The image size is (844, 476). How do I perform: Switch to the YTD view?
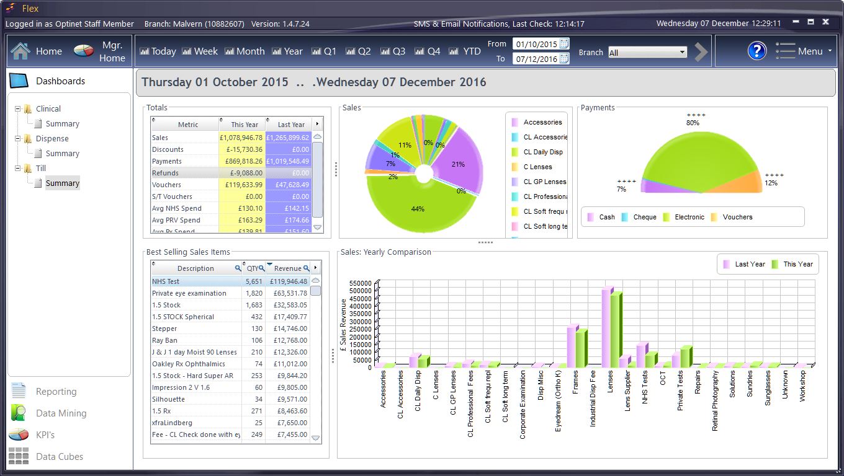pyautogui.click(x=465, y=51)
